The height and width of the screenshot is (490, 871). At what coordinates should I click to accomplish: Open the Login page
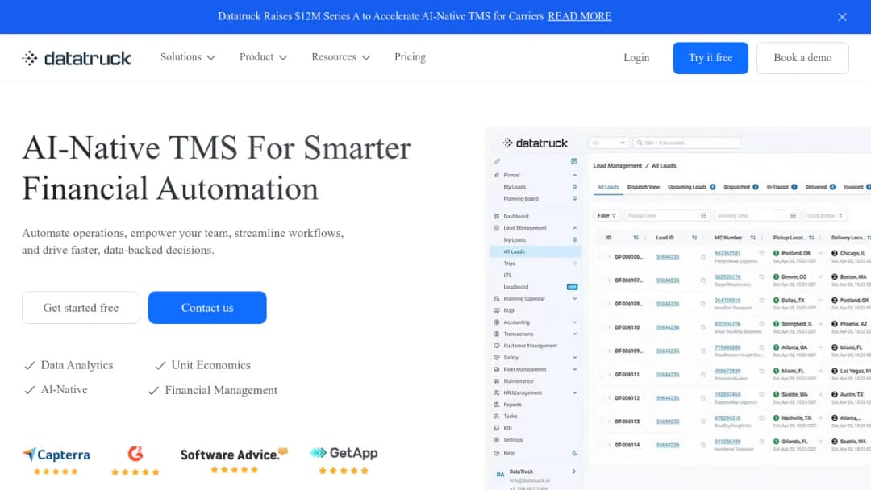coord(636,58)
